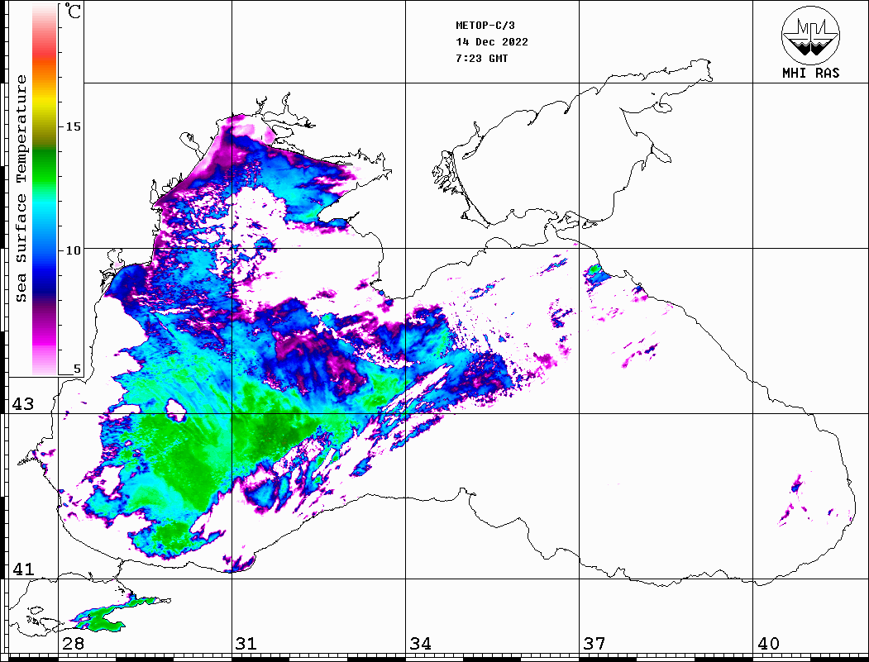Screen dimensions: 869x662
Task: Click the 15 tick on temperature scale
Action: (x=73, y=126)
